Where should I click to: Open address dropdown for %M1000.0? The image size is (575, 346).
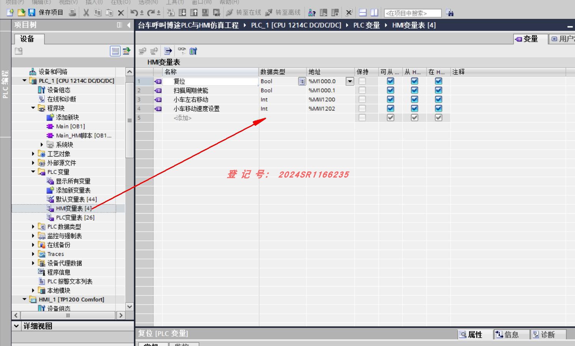coord(350,81)
